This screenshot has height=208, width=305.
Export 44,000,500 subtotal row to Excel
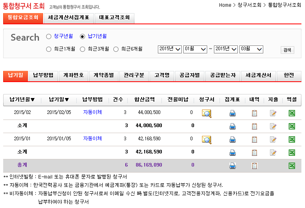coord(292,126)
